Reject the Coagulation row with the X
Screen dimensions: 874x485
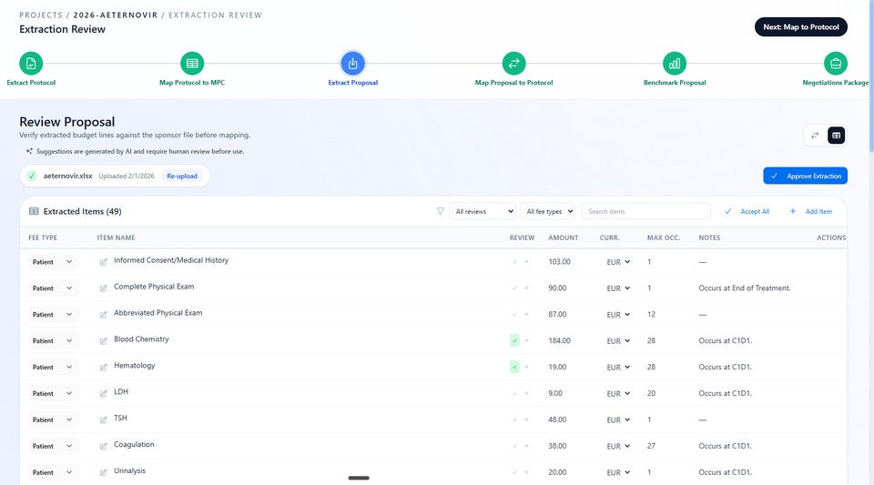tap(526, 446)
